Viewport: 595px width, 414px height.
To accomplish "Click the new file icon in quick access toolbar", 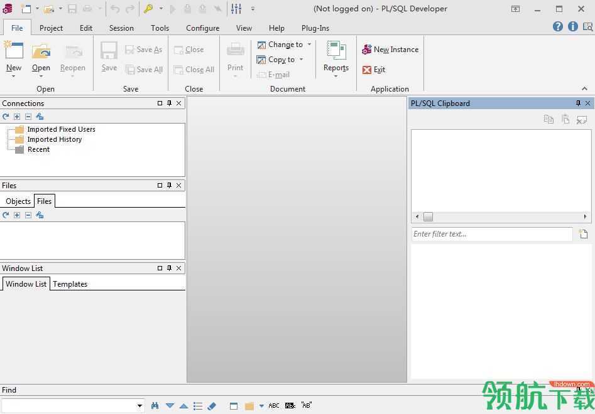I will pyautogui.click(x=26, y=8).
